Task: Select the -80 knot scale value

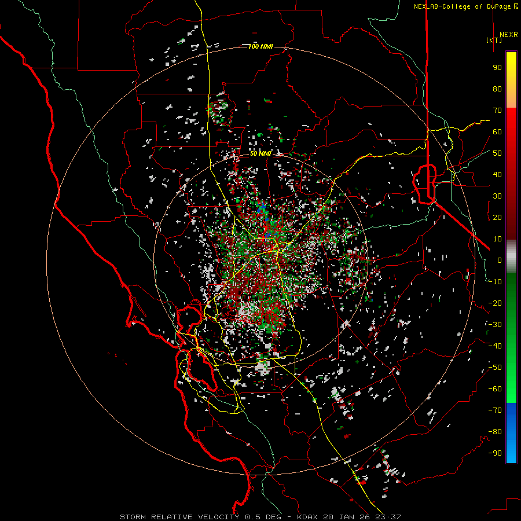Action: (x=495, y=432)
